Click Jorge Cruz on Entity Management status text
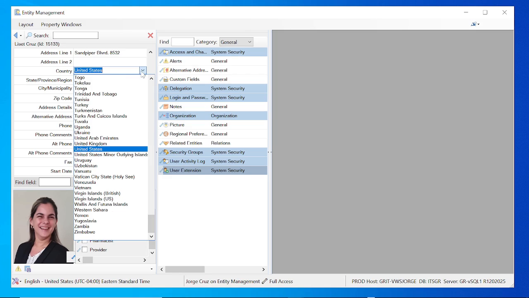This screenshot has height=298, width=529. [x=223, y=281]
